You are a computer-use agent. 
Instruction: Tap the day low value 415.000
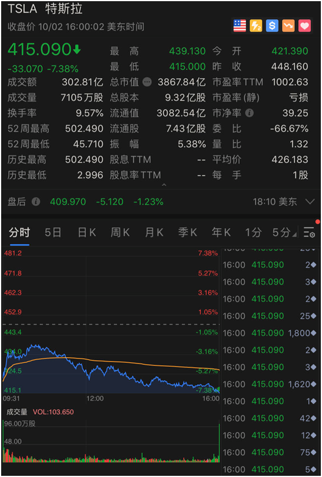(187, 67)
